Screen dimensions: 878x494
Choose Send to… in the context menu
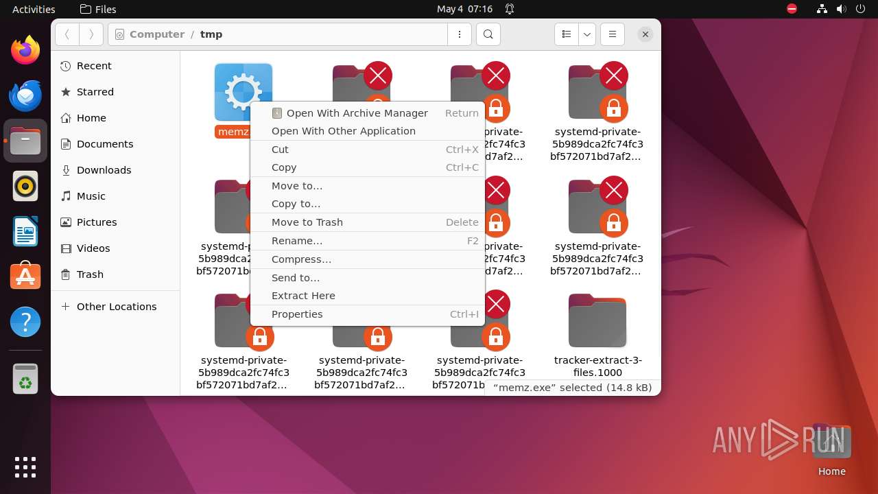tap(368, 278)
